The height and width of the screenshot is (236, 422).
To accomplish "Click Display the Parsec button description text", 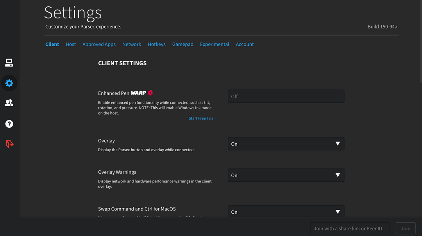I will point(146,150).
